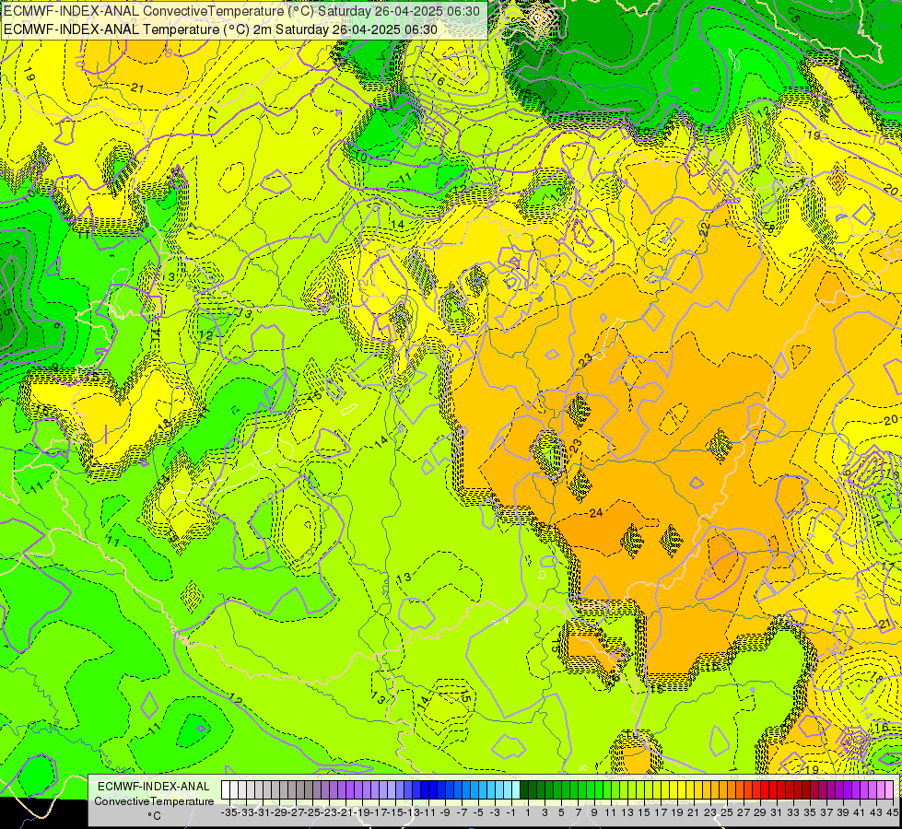Click the blue swatch above legend value -11
Screen dimensions: 902x829
[x=425, y=789]
